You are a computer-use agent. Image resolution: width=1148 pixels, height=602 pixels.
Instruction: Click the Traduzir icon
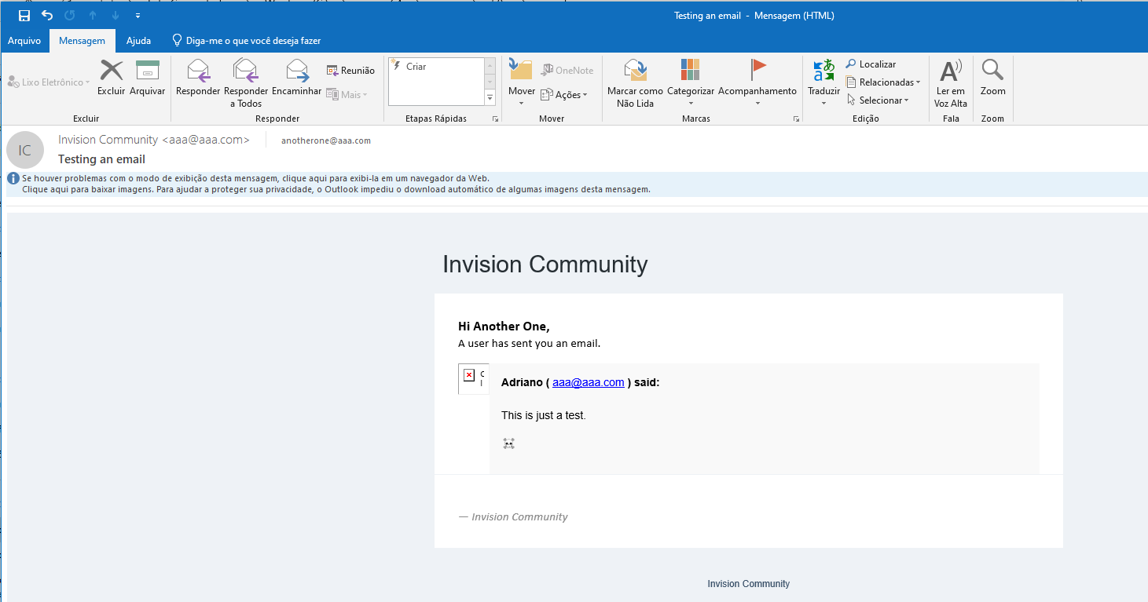tap(823, 83)
